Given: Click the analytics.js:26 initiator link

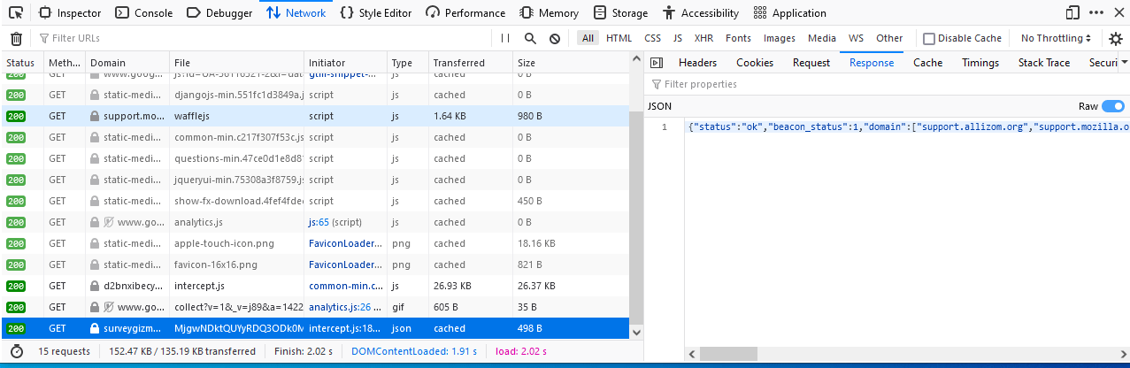Looking at the screenshot, I should point(339,307).
